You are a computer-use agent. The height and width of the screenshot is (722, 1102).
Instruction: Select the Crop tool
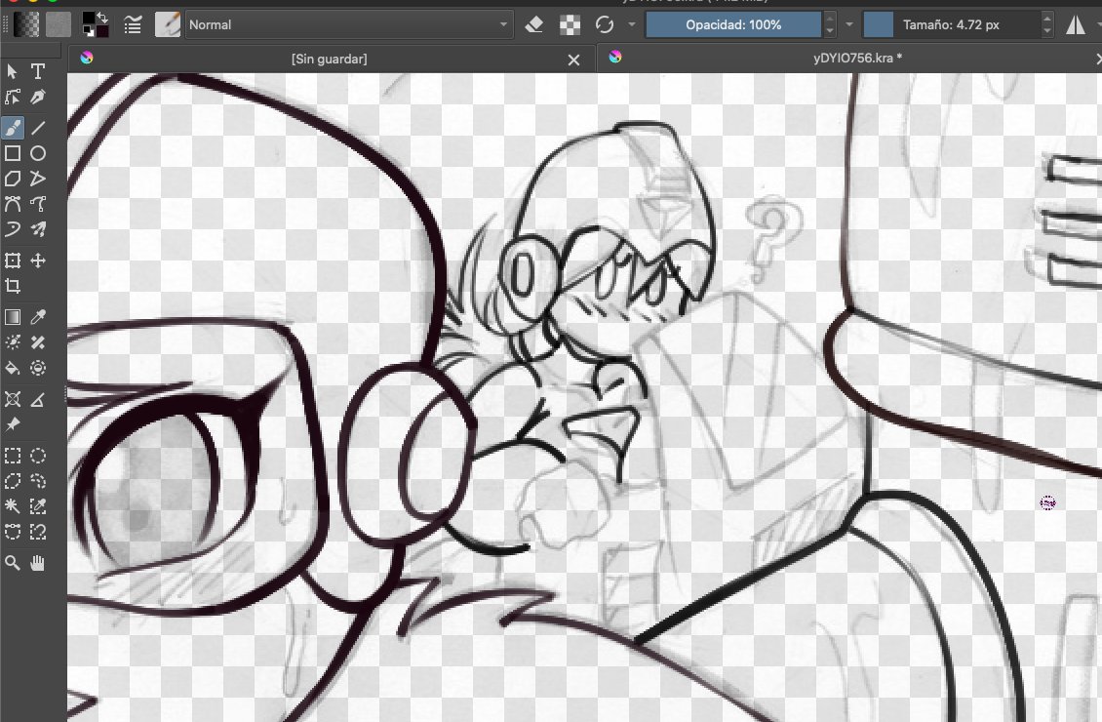click(13, 286)
